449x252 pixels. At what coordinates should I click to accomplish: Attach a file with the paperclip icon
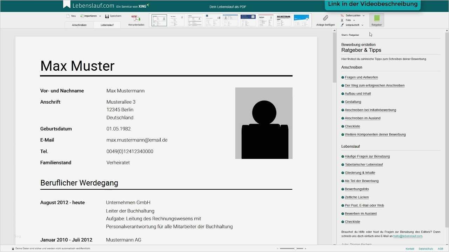pos(326,18)
